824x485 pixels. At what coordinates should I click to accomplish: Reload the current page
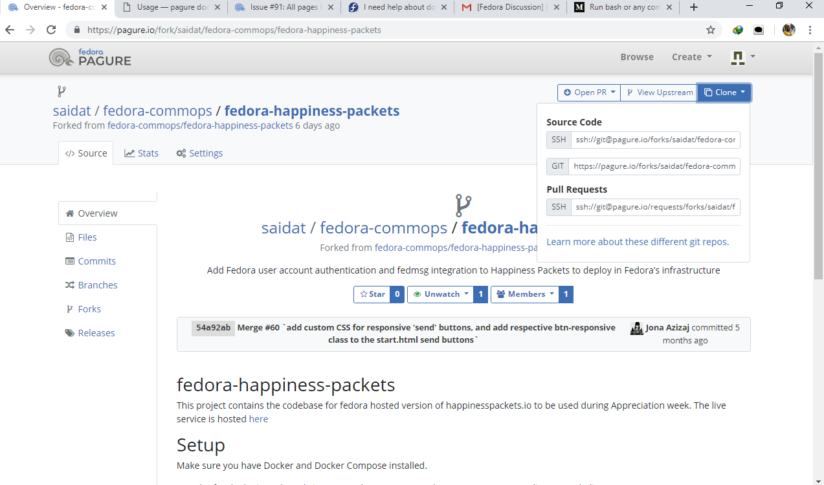(x=51, y=30)
